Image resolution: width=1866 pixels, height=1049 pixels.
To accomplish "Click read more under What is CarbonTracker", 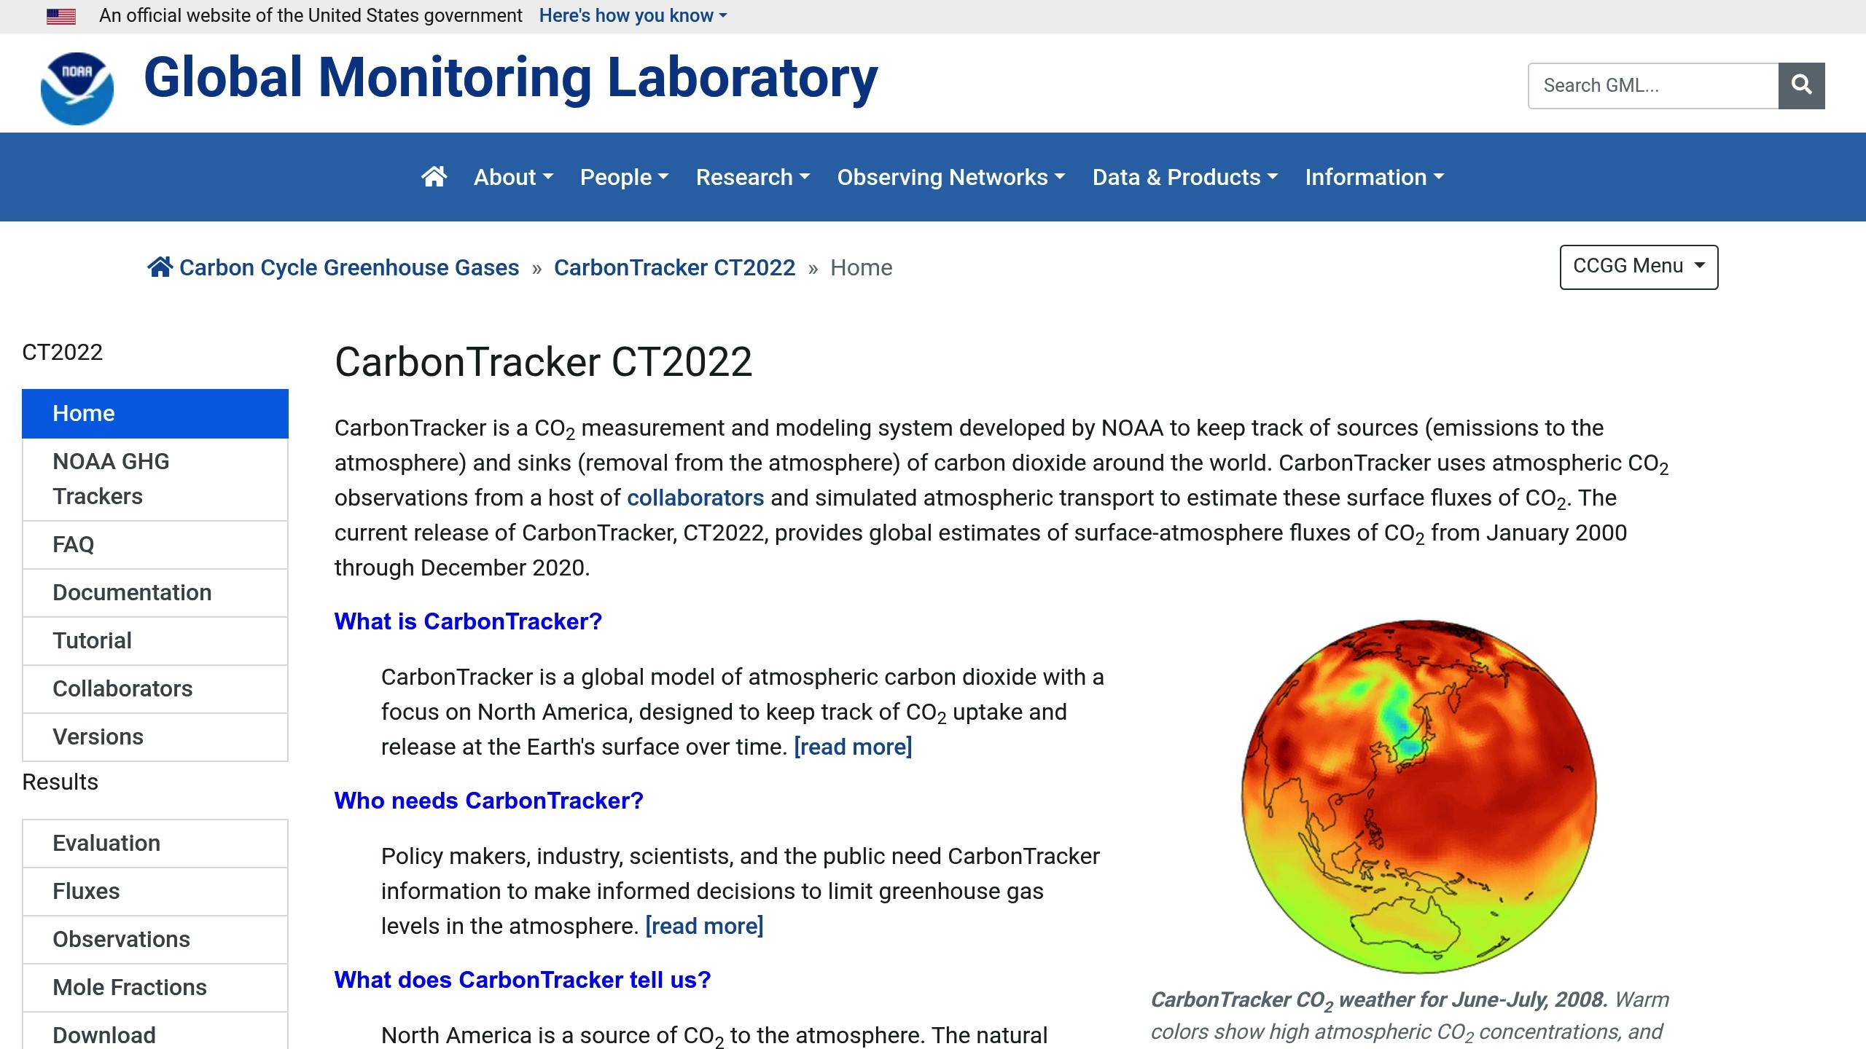I will pos(852,747).
